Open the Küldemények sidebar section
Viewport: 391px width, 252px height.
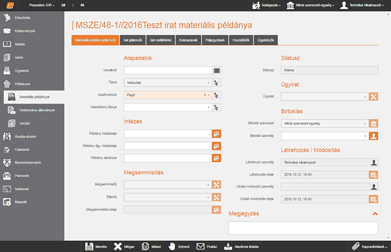[x=32, y=31]
